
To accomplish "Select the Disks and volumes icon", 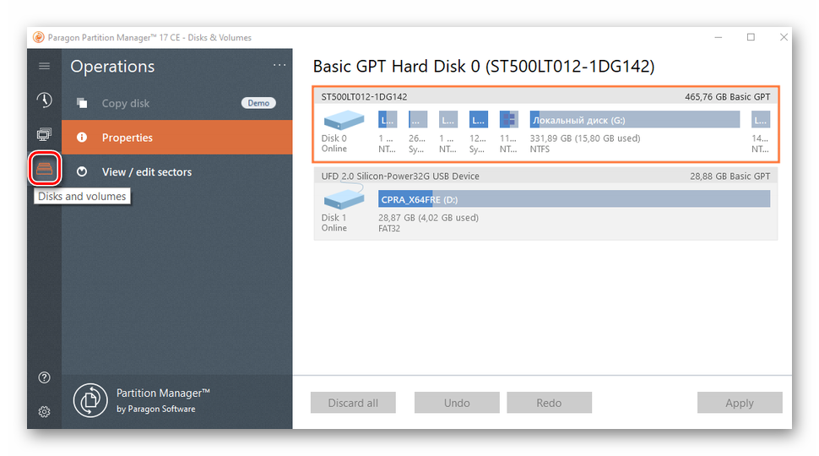I will [44, 169].
